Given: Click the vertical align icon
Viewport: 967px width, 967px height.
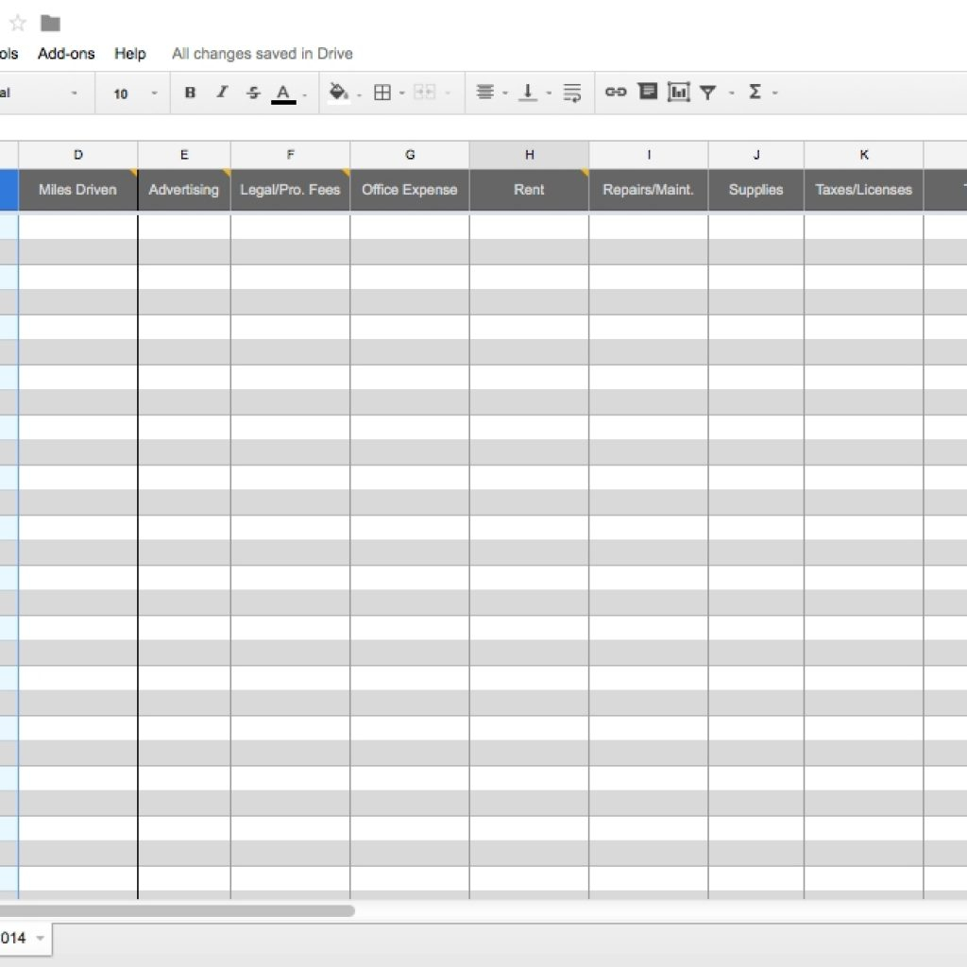Looking at the screenshot, I should click(x=528, y=93).
